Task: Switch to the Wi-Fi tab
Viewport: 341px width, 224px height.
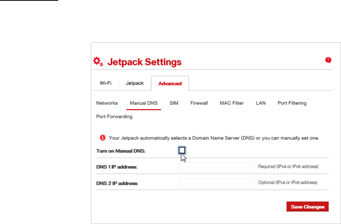Action: pyautogui.click(x=105, y=83)
